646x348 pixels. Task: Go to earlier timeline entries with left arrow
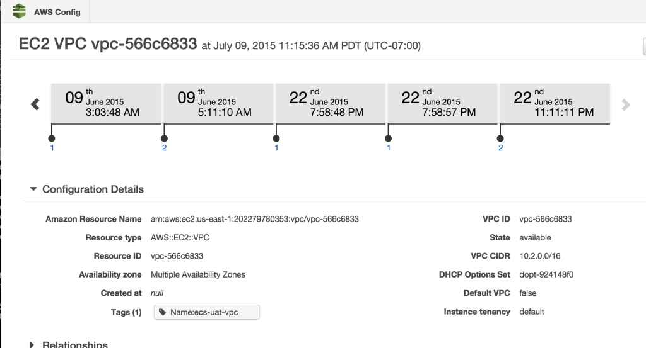coord(35,104)
